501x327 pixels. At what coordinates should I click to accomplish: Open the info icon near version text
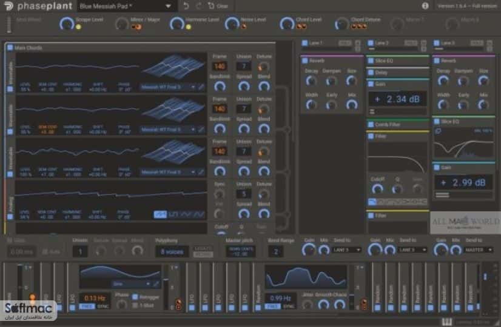425,5
